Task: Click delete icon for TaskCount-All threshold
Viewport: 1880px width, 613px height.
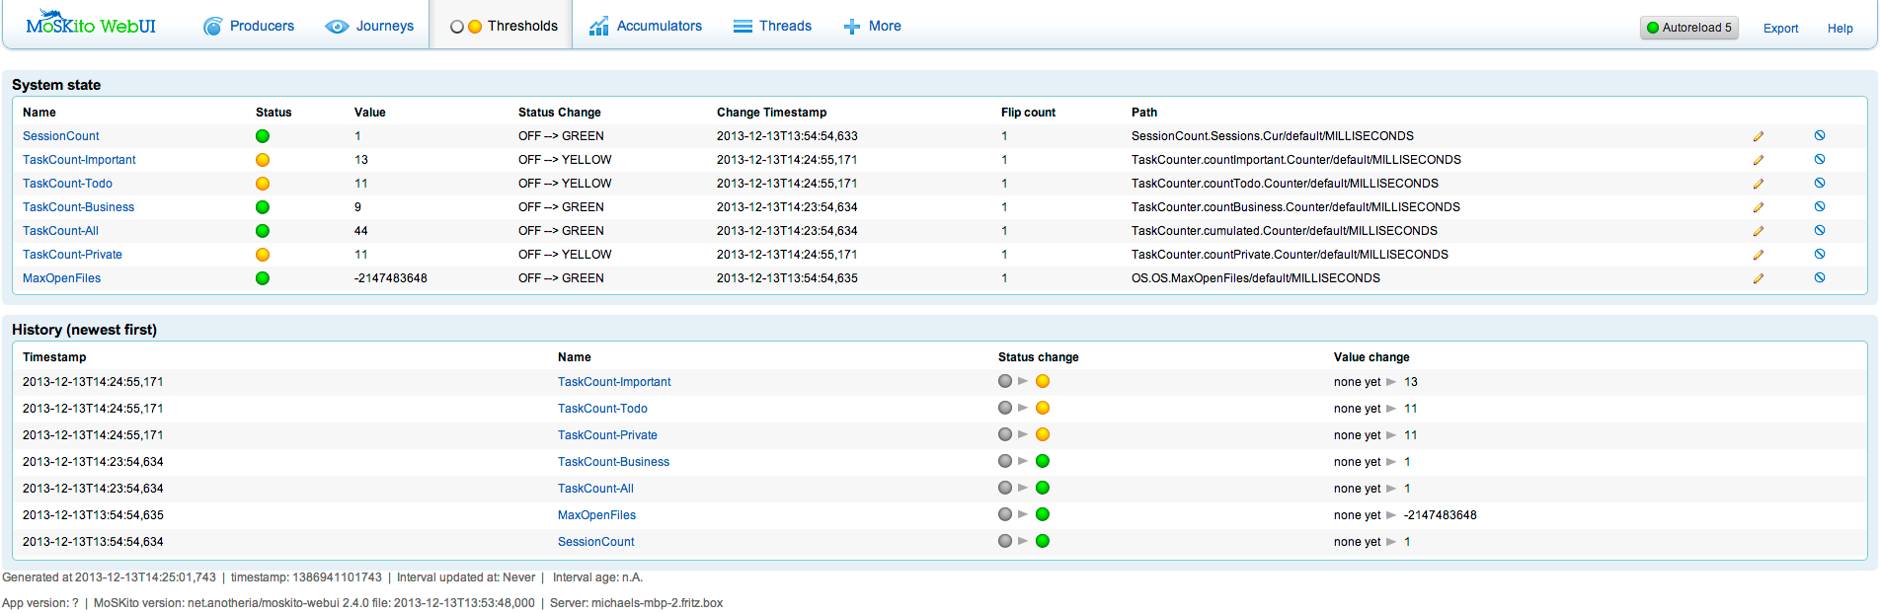Action: (x=1820, y=230)
